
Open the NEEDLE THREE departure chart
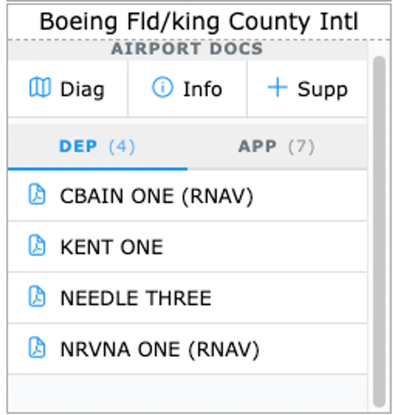click(x=136, y=298)
